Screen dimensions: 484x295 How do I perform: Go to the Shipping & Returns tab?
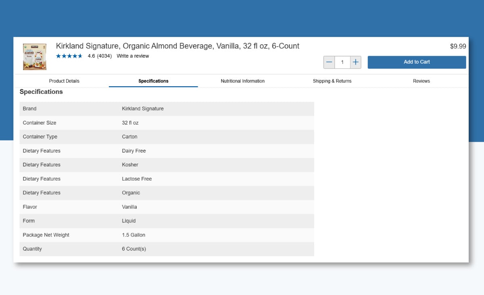pos(332,81)
